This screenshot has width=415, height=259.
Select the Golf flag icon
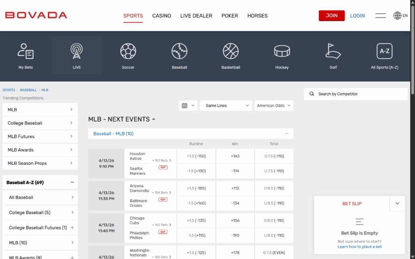tap(333, 51)
